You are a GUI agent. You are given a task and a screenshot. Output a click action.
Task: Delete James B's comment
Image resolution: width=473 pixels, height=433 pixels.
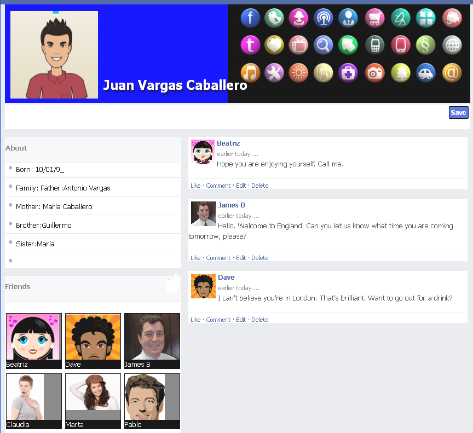[259, 257]
